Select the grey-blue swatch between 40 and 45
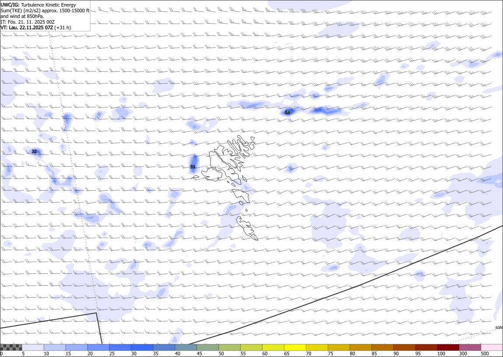Image resolution: width=503 pixels, height=357 pixels. 186,347
